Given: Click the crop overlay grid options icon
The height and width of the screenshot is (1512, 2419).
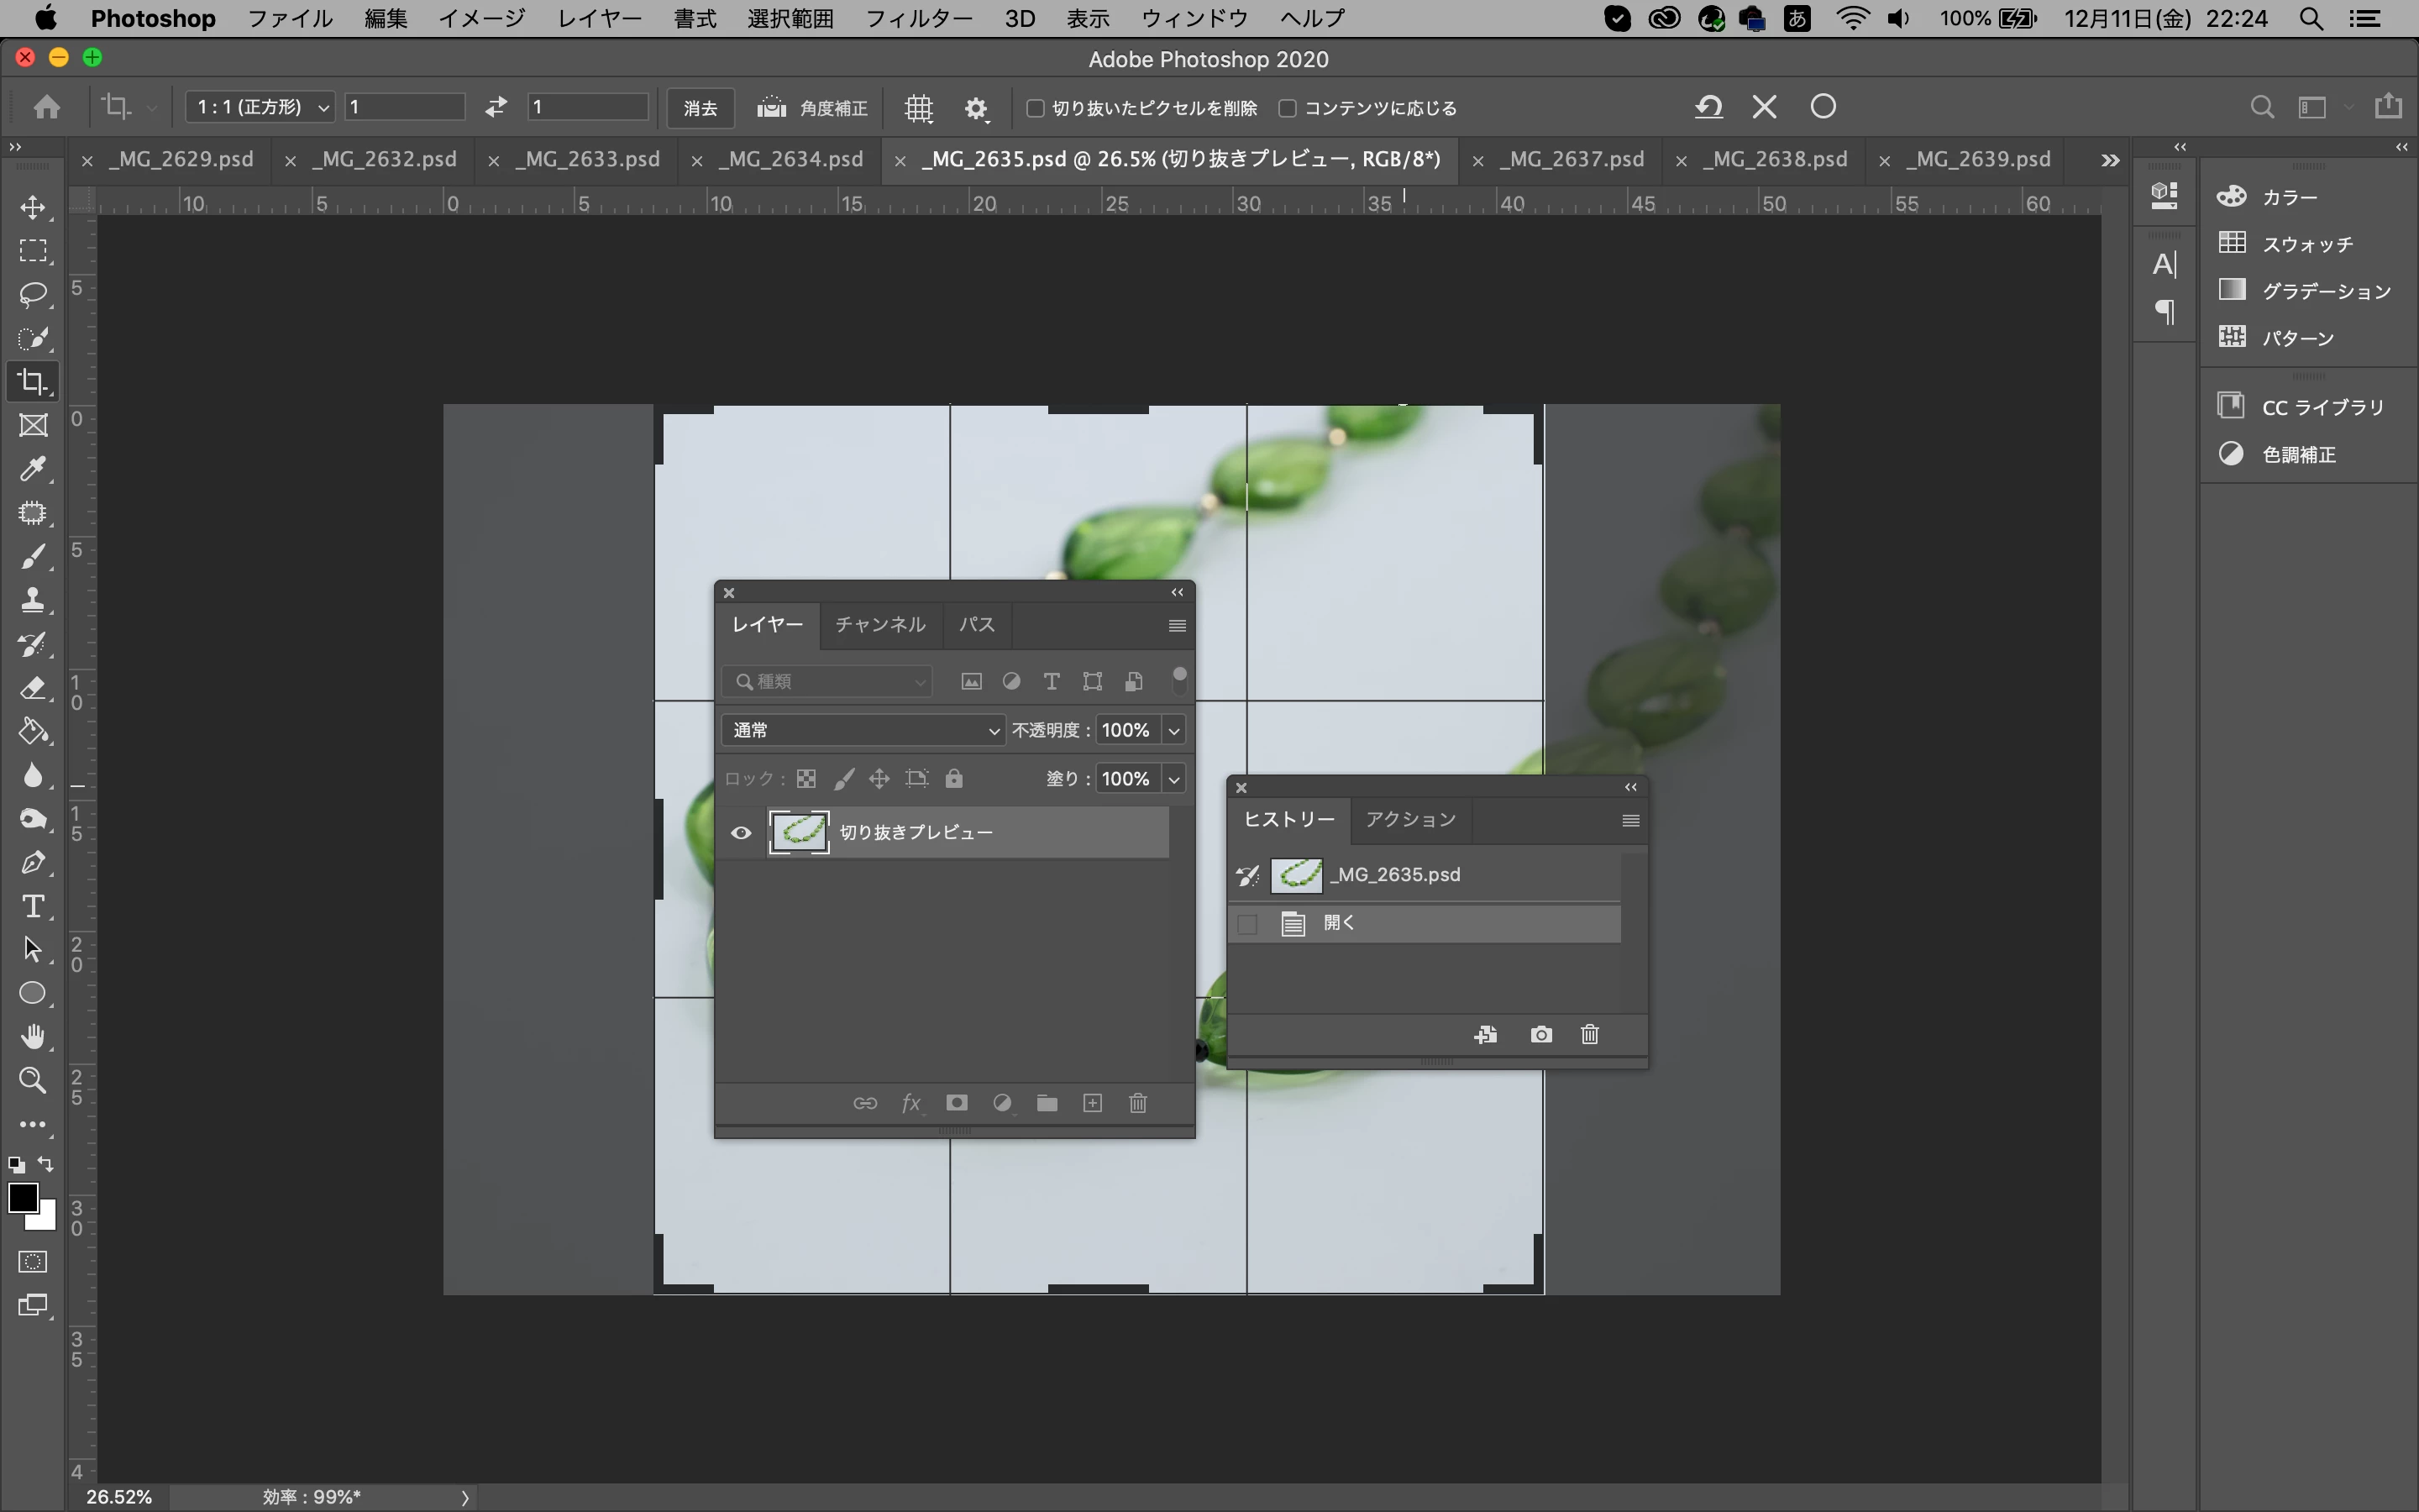Looking at the screenshot, I should tap(919, 108).
